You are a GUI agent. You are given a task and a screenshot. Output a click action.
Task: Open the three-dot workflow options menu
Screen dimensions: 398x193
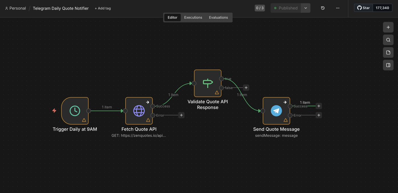click(x=338, y=8)
